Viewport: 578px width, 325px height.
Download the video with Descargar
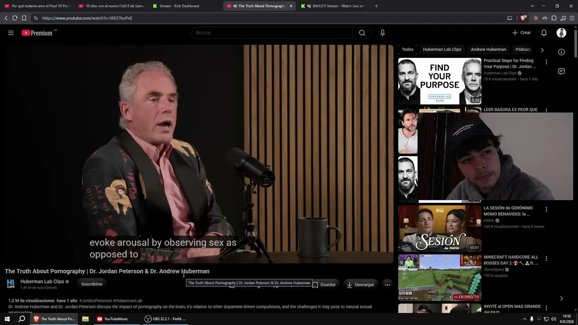click(x=360, y=285)
